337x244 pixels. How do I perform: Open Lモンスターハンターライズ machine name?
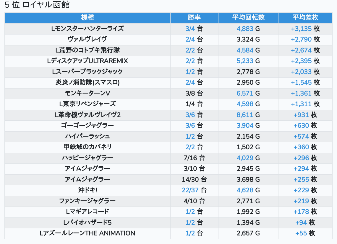pos(87,29)
